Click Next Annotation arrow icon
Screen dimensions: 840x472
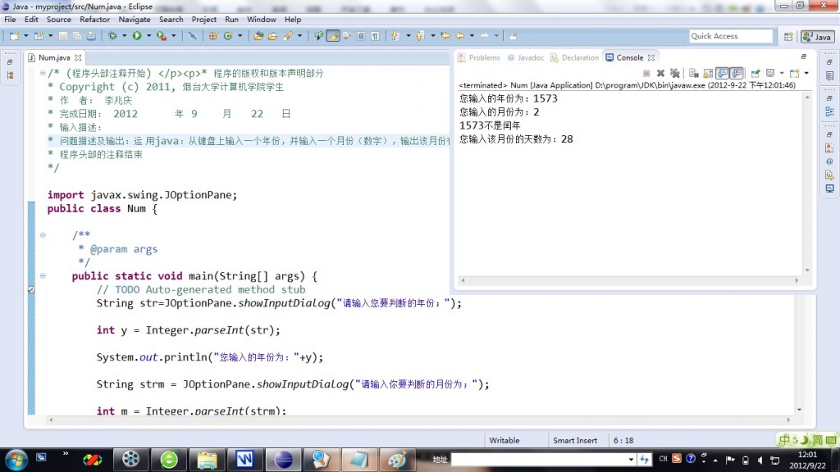click(395, 36)
